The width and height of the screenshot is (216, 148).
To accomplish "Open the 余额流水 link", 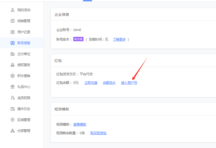I will 109,83.
